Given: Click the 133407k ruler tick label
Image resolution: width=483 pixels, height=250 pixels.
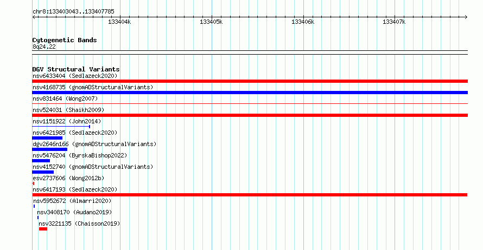Looking at the screenshot, I should pyautogui.click(x=394, y=22).
